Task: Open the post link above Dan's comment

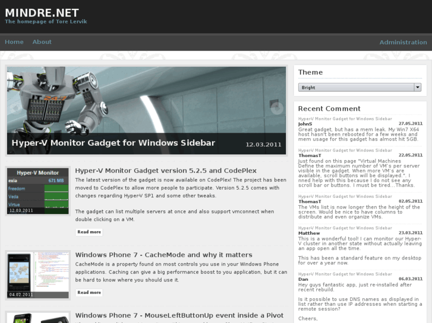Action: (x=345, y=274)
